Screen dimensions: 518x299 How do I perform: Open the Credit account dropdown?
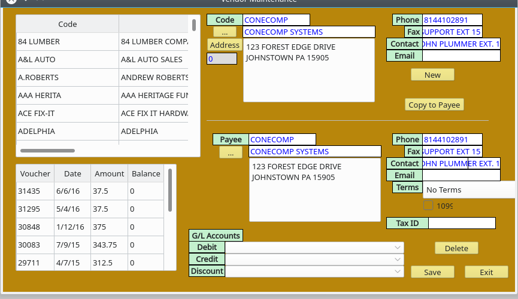point(314,260)
